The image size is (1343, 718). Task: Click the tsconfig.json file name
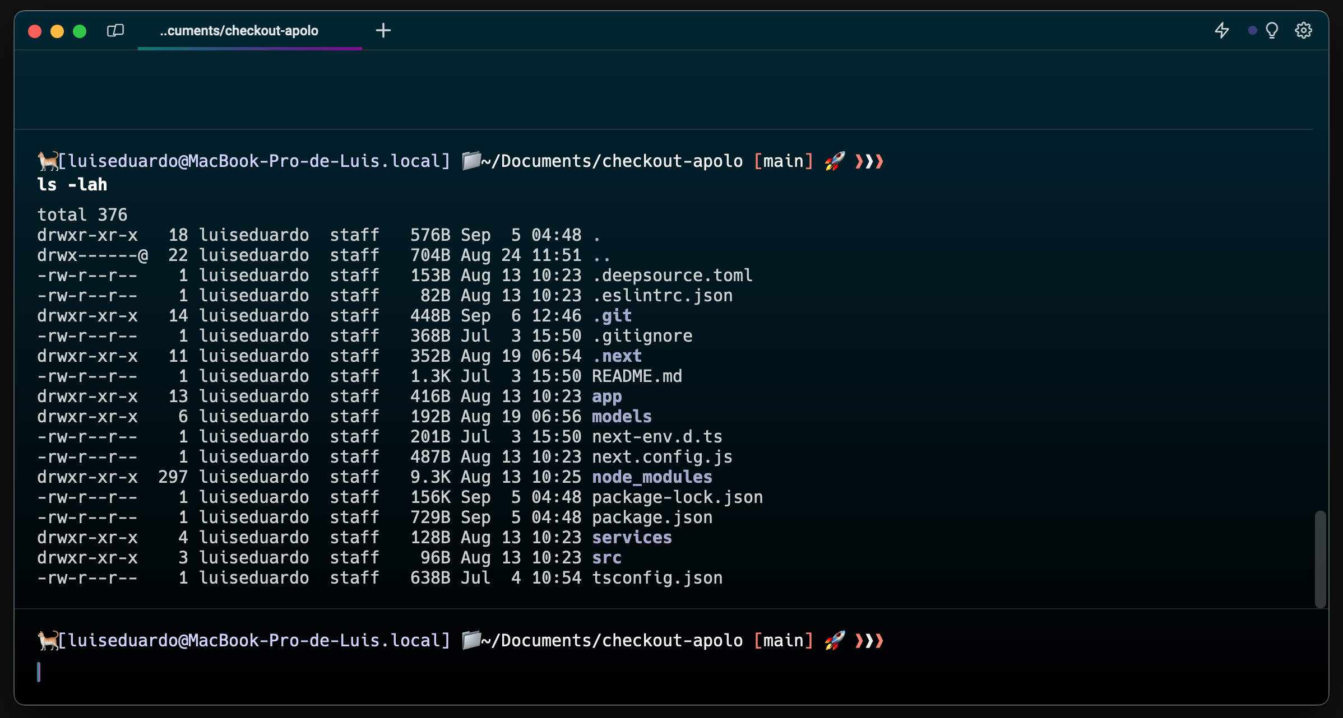click(x=657, y=577)
